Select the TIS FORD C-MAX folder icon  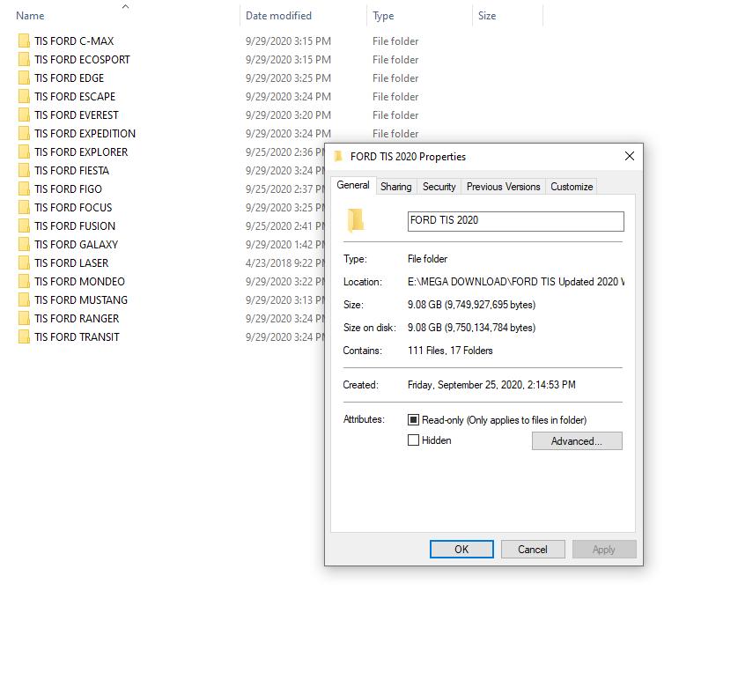(x=24, y=41)
